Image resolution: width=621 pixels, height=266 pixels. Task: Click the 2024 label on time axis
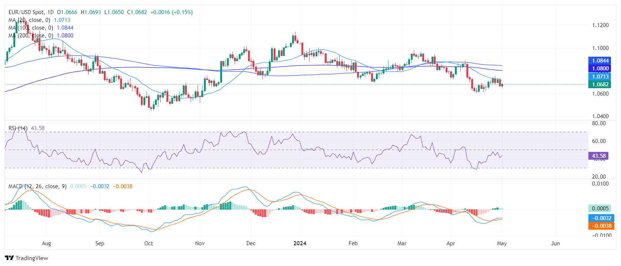pos(300,243)
